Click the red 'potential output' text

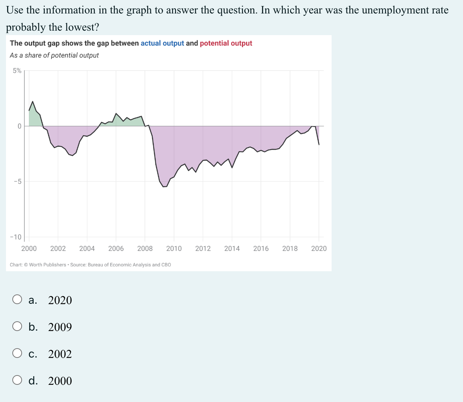(226, 43)
